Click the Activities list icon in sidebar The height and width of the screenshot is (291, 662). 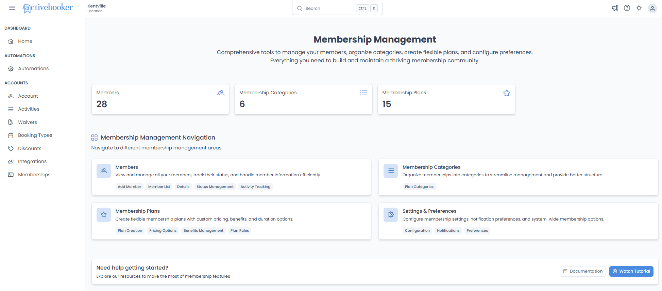click(x=11, y=109)
